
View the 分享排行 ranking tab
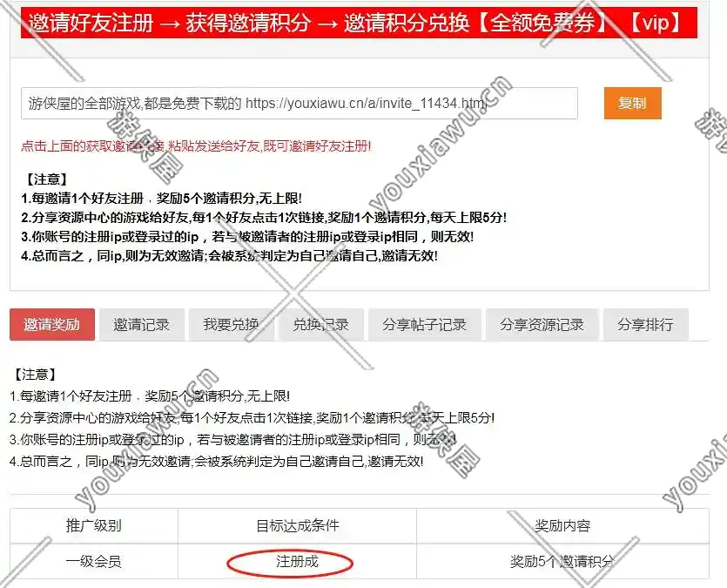[x=645, y=325]
